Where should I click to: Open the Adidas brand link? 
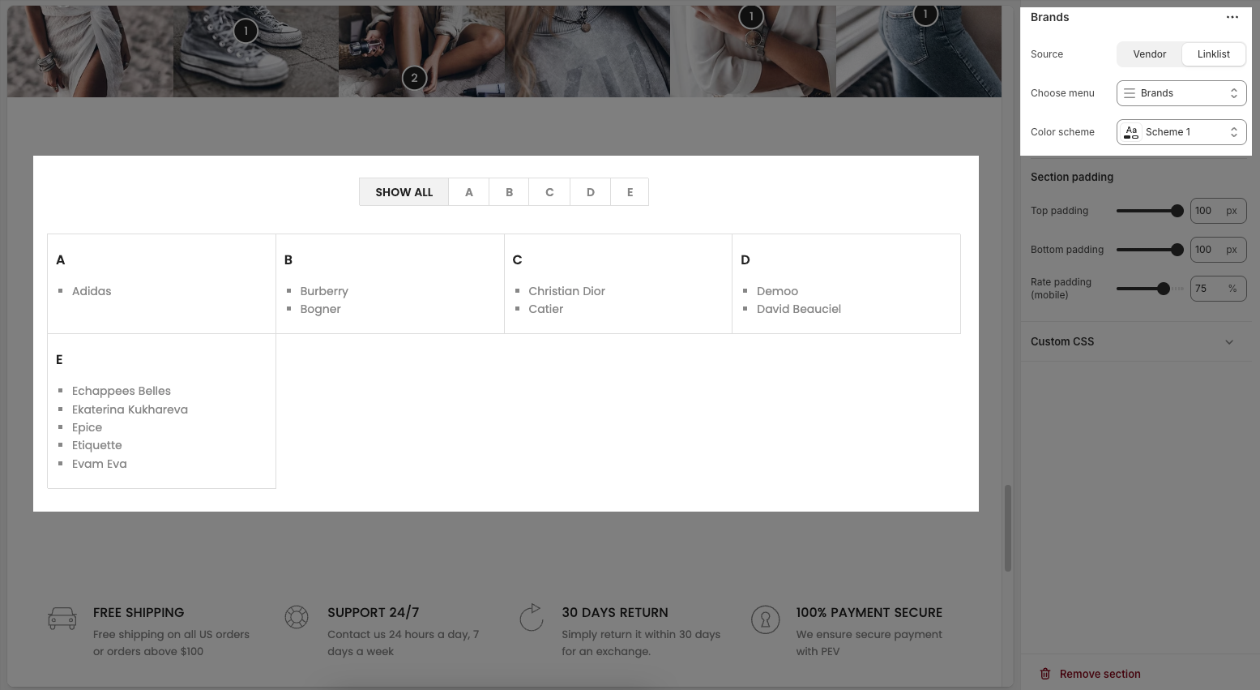pyautogui.click(x=92, y=291)
